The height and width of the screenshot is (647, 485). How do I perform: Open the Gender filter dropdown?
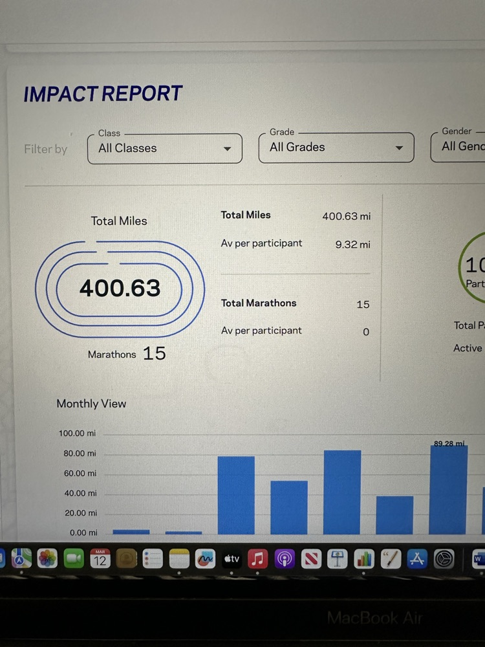coord(459,146)
